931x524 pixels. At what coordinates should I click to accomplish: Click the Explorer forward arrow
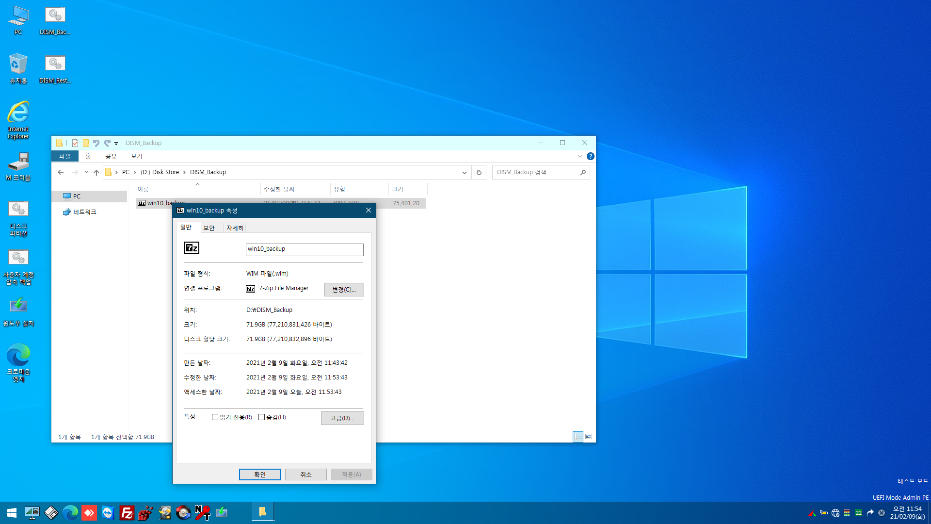point(75,172)
